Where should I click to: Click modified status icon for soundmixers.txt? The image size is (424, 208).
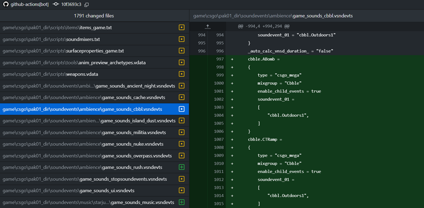coord(182,39)
